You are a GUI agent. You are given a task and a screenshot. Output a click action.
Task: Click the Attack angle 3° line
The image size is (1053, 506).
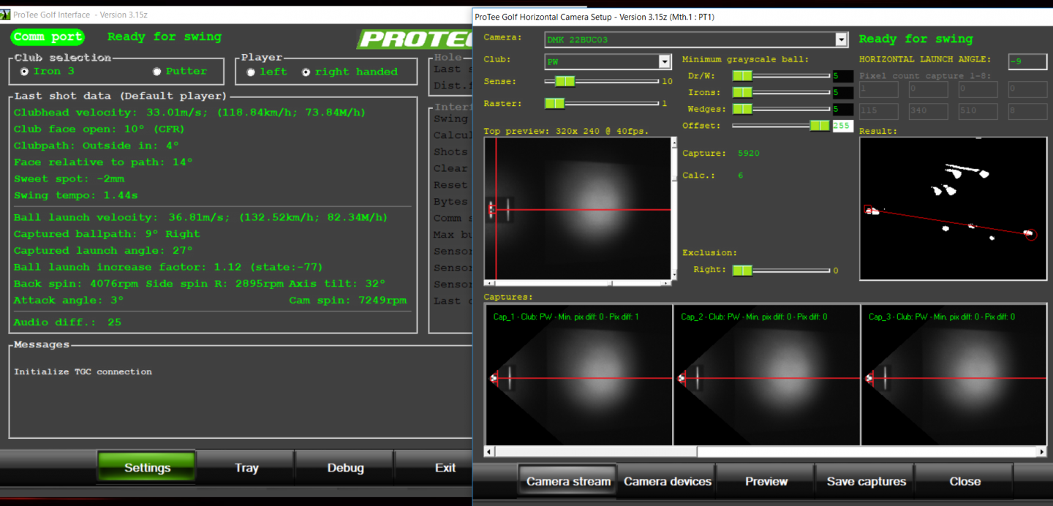pos(69,301)
